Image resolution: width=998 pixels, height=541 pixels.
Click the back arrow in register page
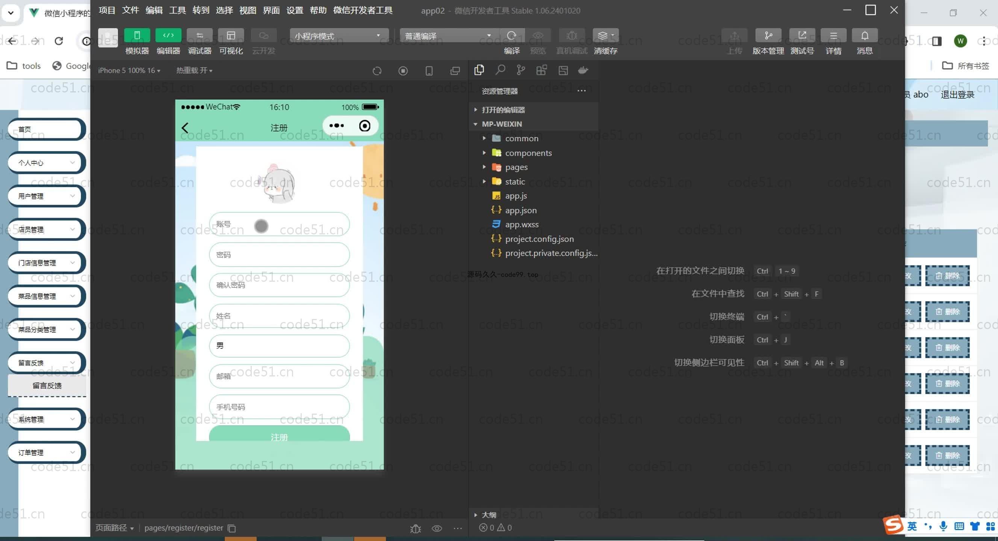(x=185, y=128)
